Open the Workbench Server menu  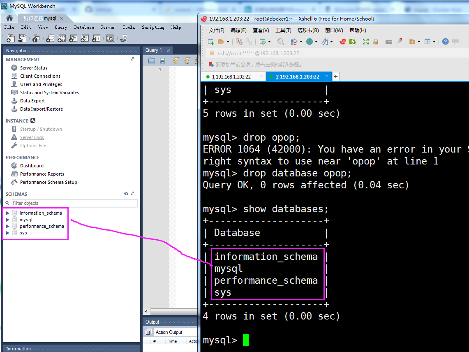click(108, 27)
